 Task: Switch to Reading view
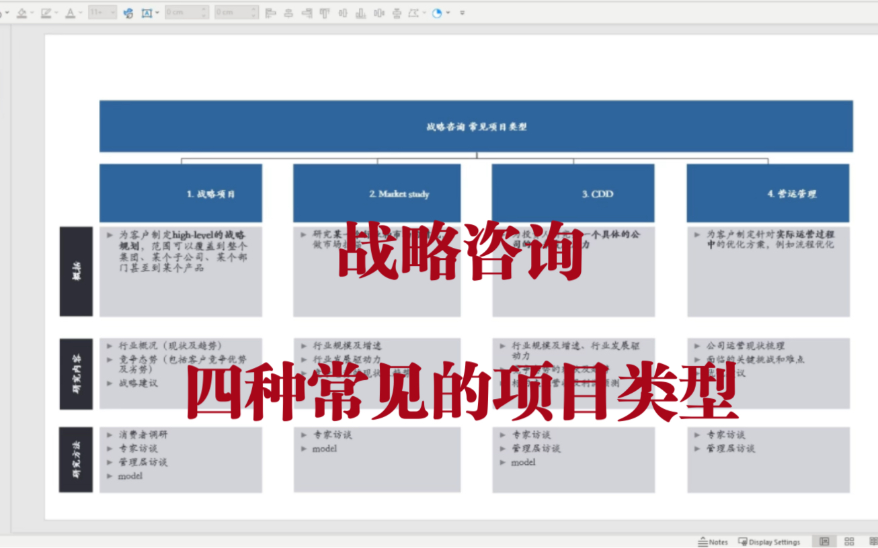[x=873, y=541]
